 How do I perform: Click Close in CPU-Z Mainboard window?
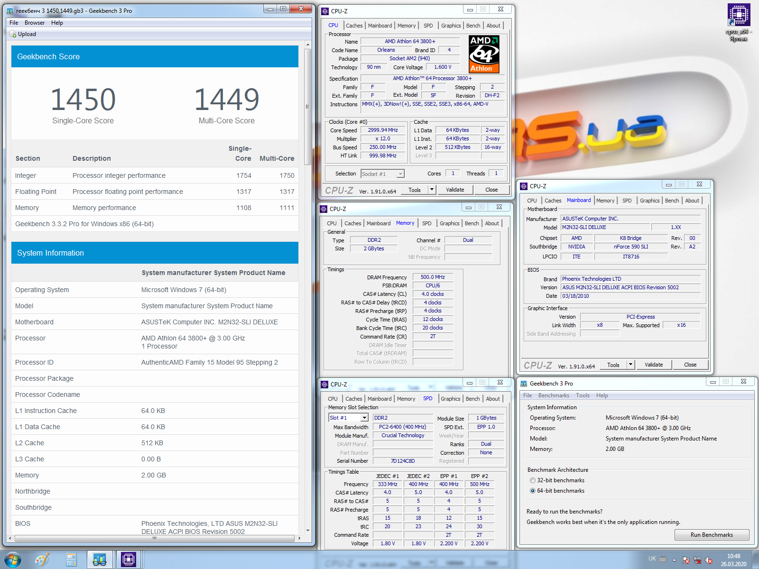(x=690, y=365)
